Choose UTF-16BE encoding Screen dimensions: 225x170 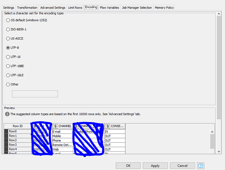point(15,66)
